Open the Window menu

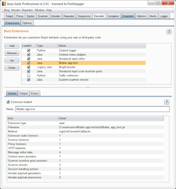[39, 10]
